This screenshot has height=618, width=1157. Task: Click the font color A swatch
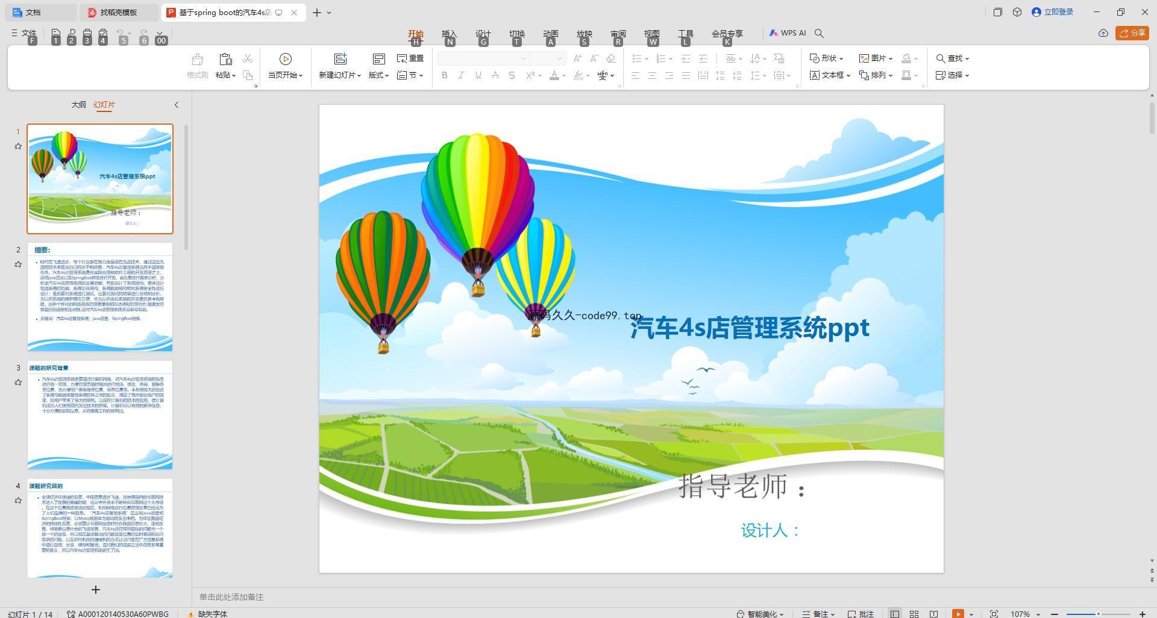click(x=554, y=75)
